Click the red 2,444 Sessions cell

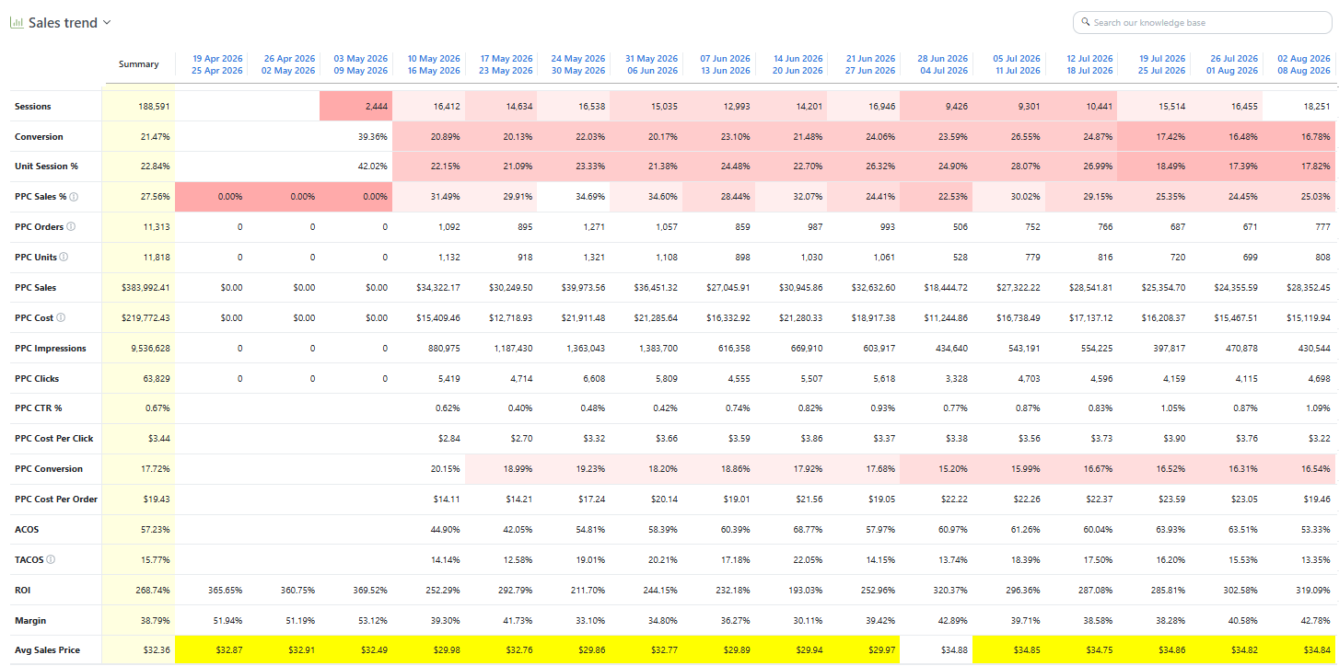(x=356, y=107)
